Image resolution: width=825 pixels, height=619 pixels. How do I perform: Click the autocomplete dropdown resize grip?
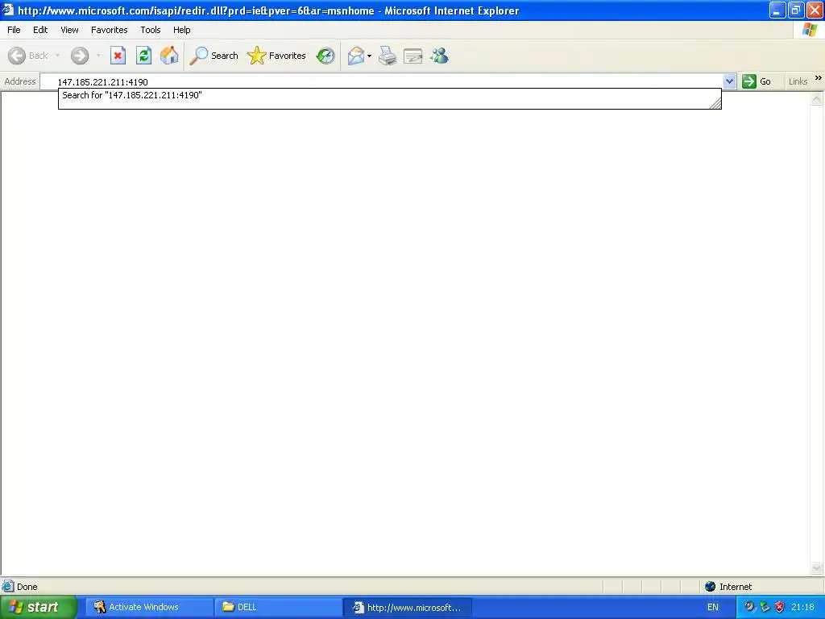click(715, 104)
